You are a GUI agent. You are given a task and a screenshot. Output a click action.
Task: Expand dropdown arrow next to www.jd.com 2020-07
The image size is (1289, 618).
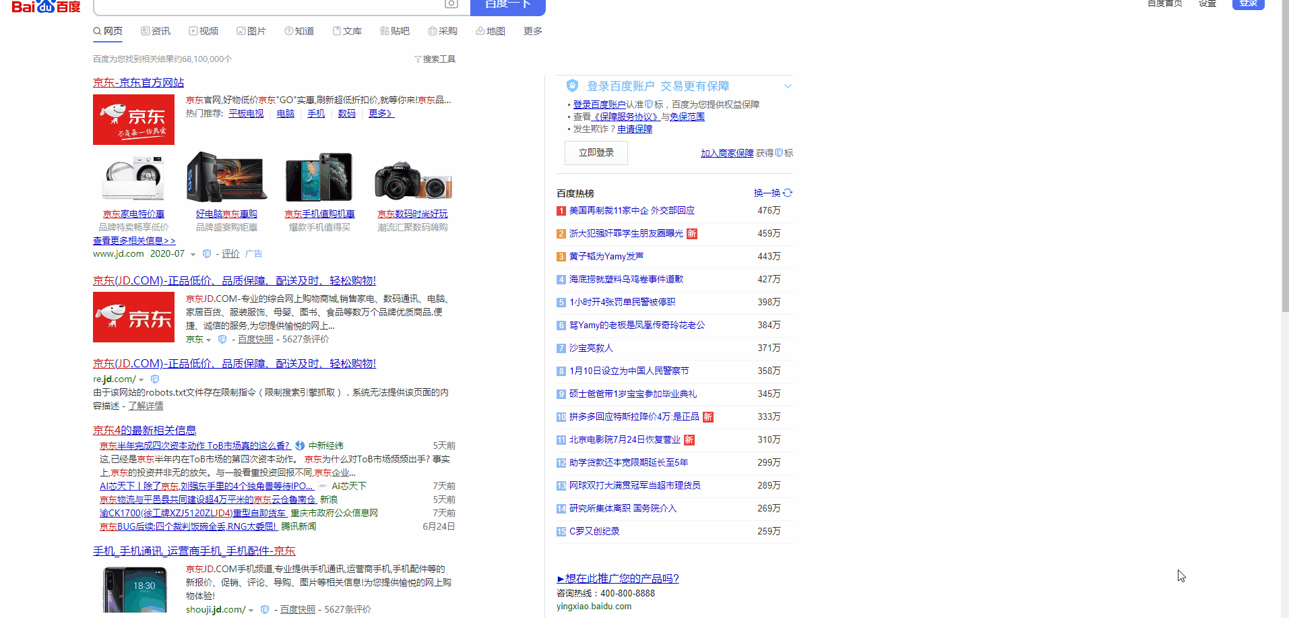[193, 255]
